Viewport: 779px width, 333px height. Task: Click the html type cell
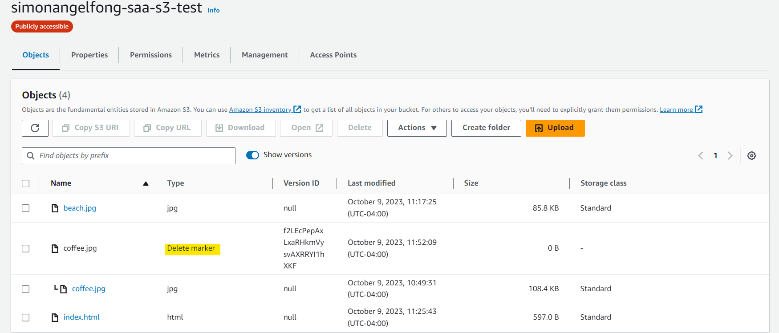(x=175, y=317)
